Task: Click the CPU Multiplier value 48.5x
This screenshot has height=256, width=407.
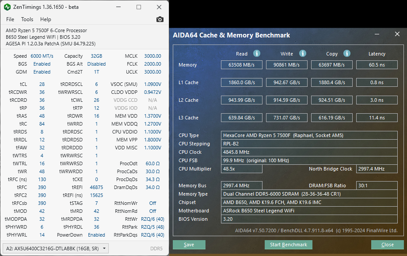Action: (x=242, y=169)
